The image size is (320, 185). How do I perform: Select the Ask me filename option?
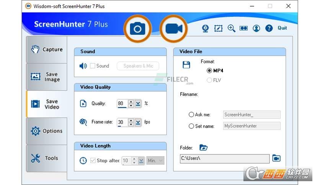[x=191, y=115]
